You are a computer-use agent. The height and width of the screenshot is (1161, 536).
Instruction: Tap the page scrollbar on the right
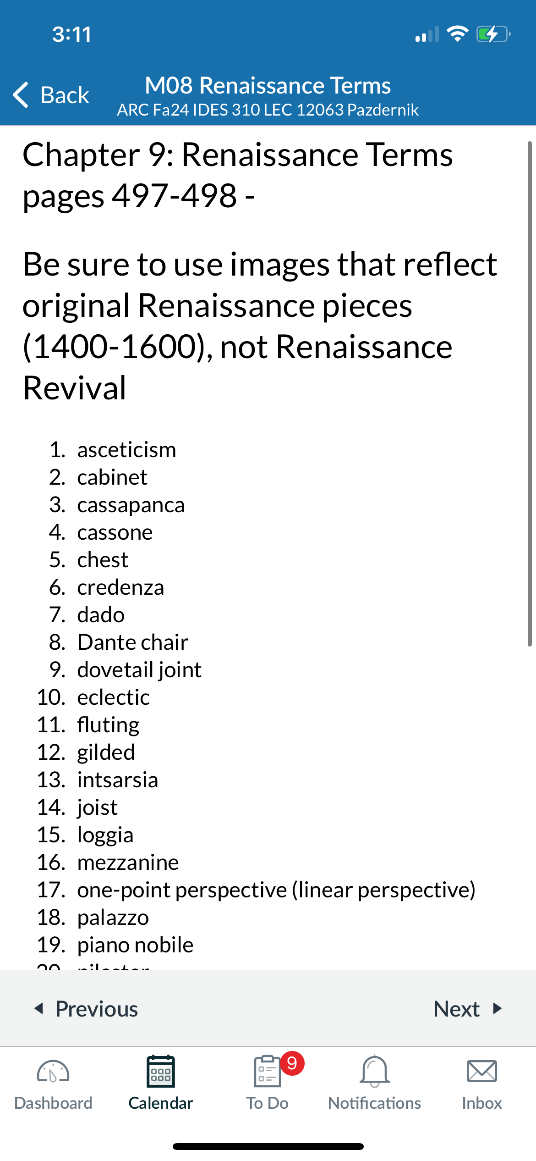tap(530, 394)
